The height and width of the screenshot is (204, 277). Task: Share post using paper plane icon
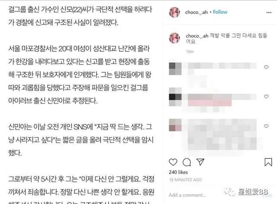pyautogui.click(x=200, y=162)
